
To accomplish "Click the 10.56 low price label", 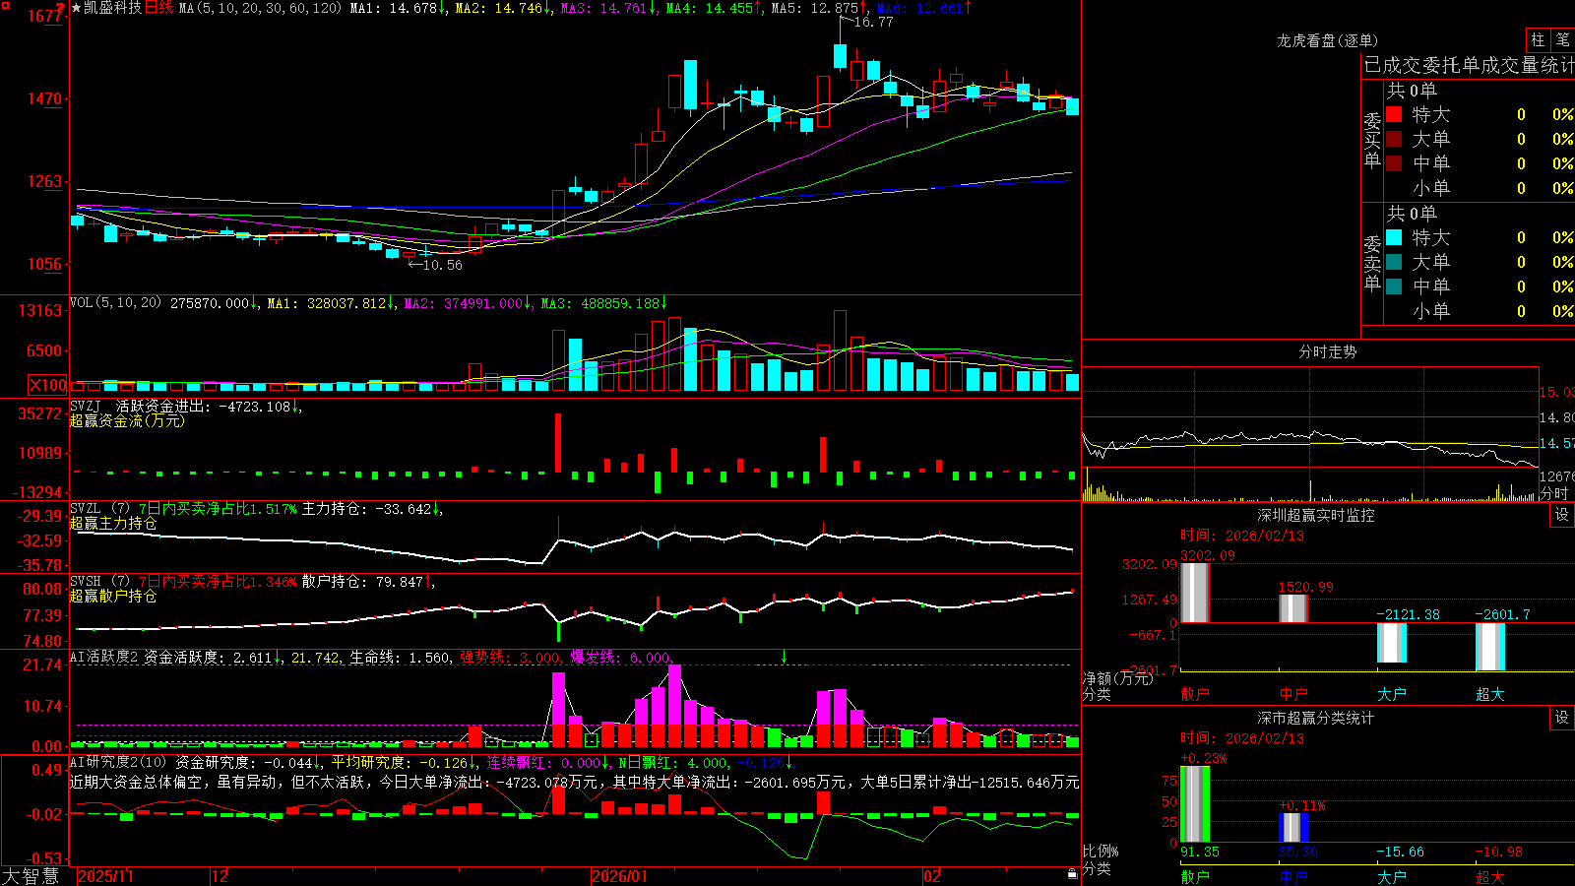I will pos(441,264).
